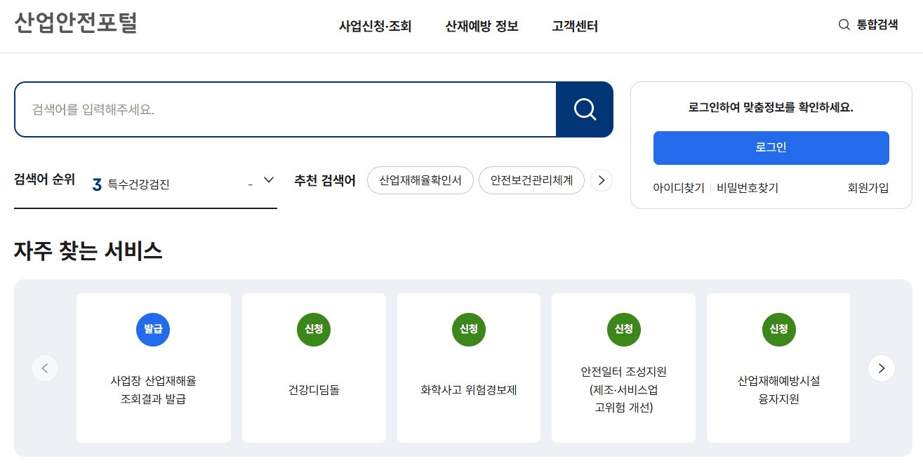Click the 로그인 button
923x470 pixels.
(771, 148)
